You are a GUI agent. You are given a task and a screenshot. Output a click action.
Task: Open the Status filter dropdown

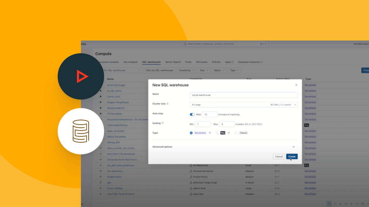click(x=219, y=70)
